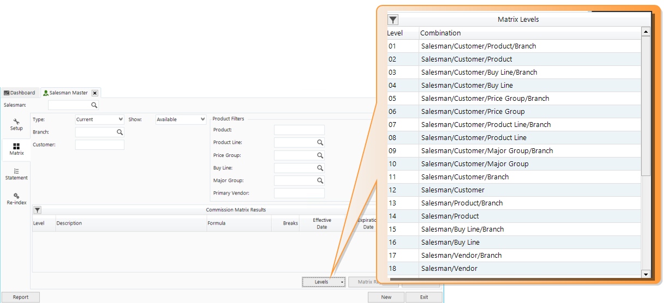Open the Setup section in sidebar
This screenshot has height=303, width=668.
(16, 124)
